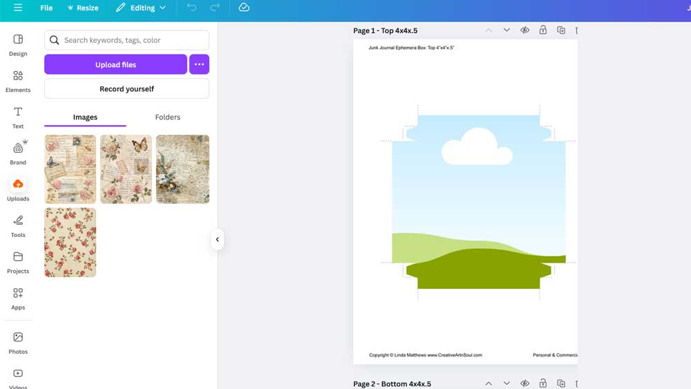
Task: Select the Text tool in sidebar
Action: (18, 117)
